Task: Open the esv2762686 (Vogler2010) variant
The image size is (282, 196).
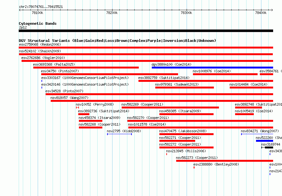Action: [x=147, y=61]
